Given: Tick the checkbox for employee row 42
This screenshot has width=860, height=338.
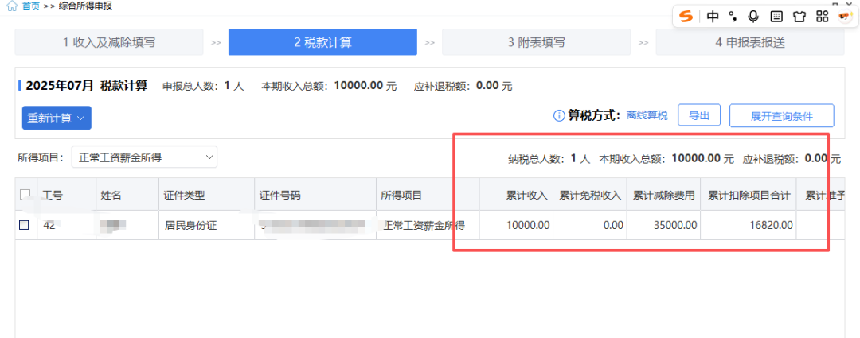Looking at the screenshot, I should click(x=24, y=225).
